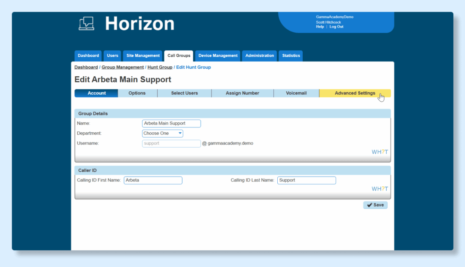Click the Calling ID First Name field
Screen dimensions: 465x267
pos(153,180)
